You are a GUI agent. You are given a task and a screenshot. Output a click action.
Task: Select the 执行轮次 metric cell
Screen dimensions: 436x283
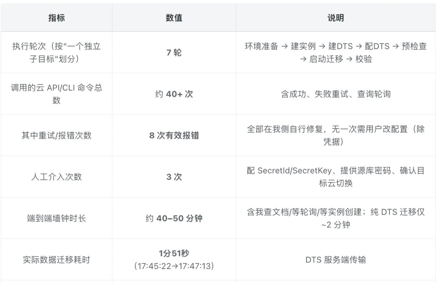click(x=57, y=52)
